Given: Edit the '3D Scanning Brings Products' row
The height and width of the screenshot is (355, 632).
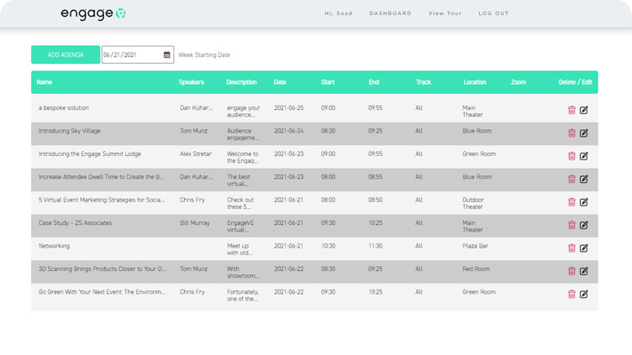Looking at the screenshot, I should [583, 271].
